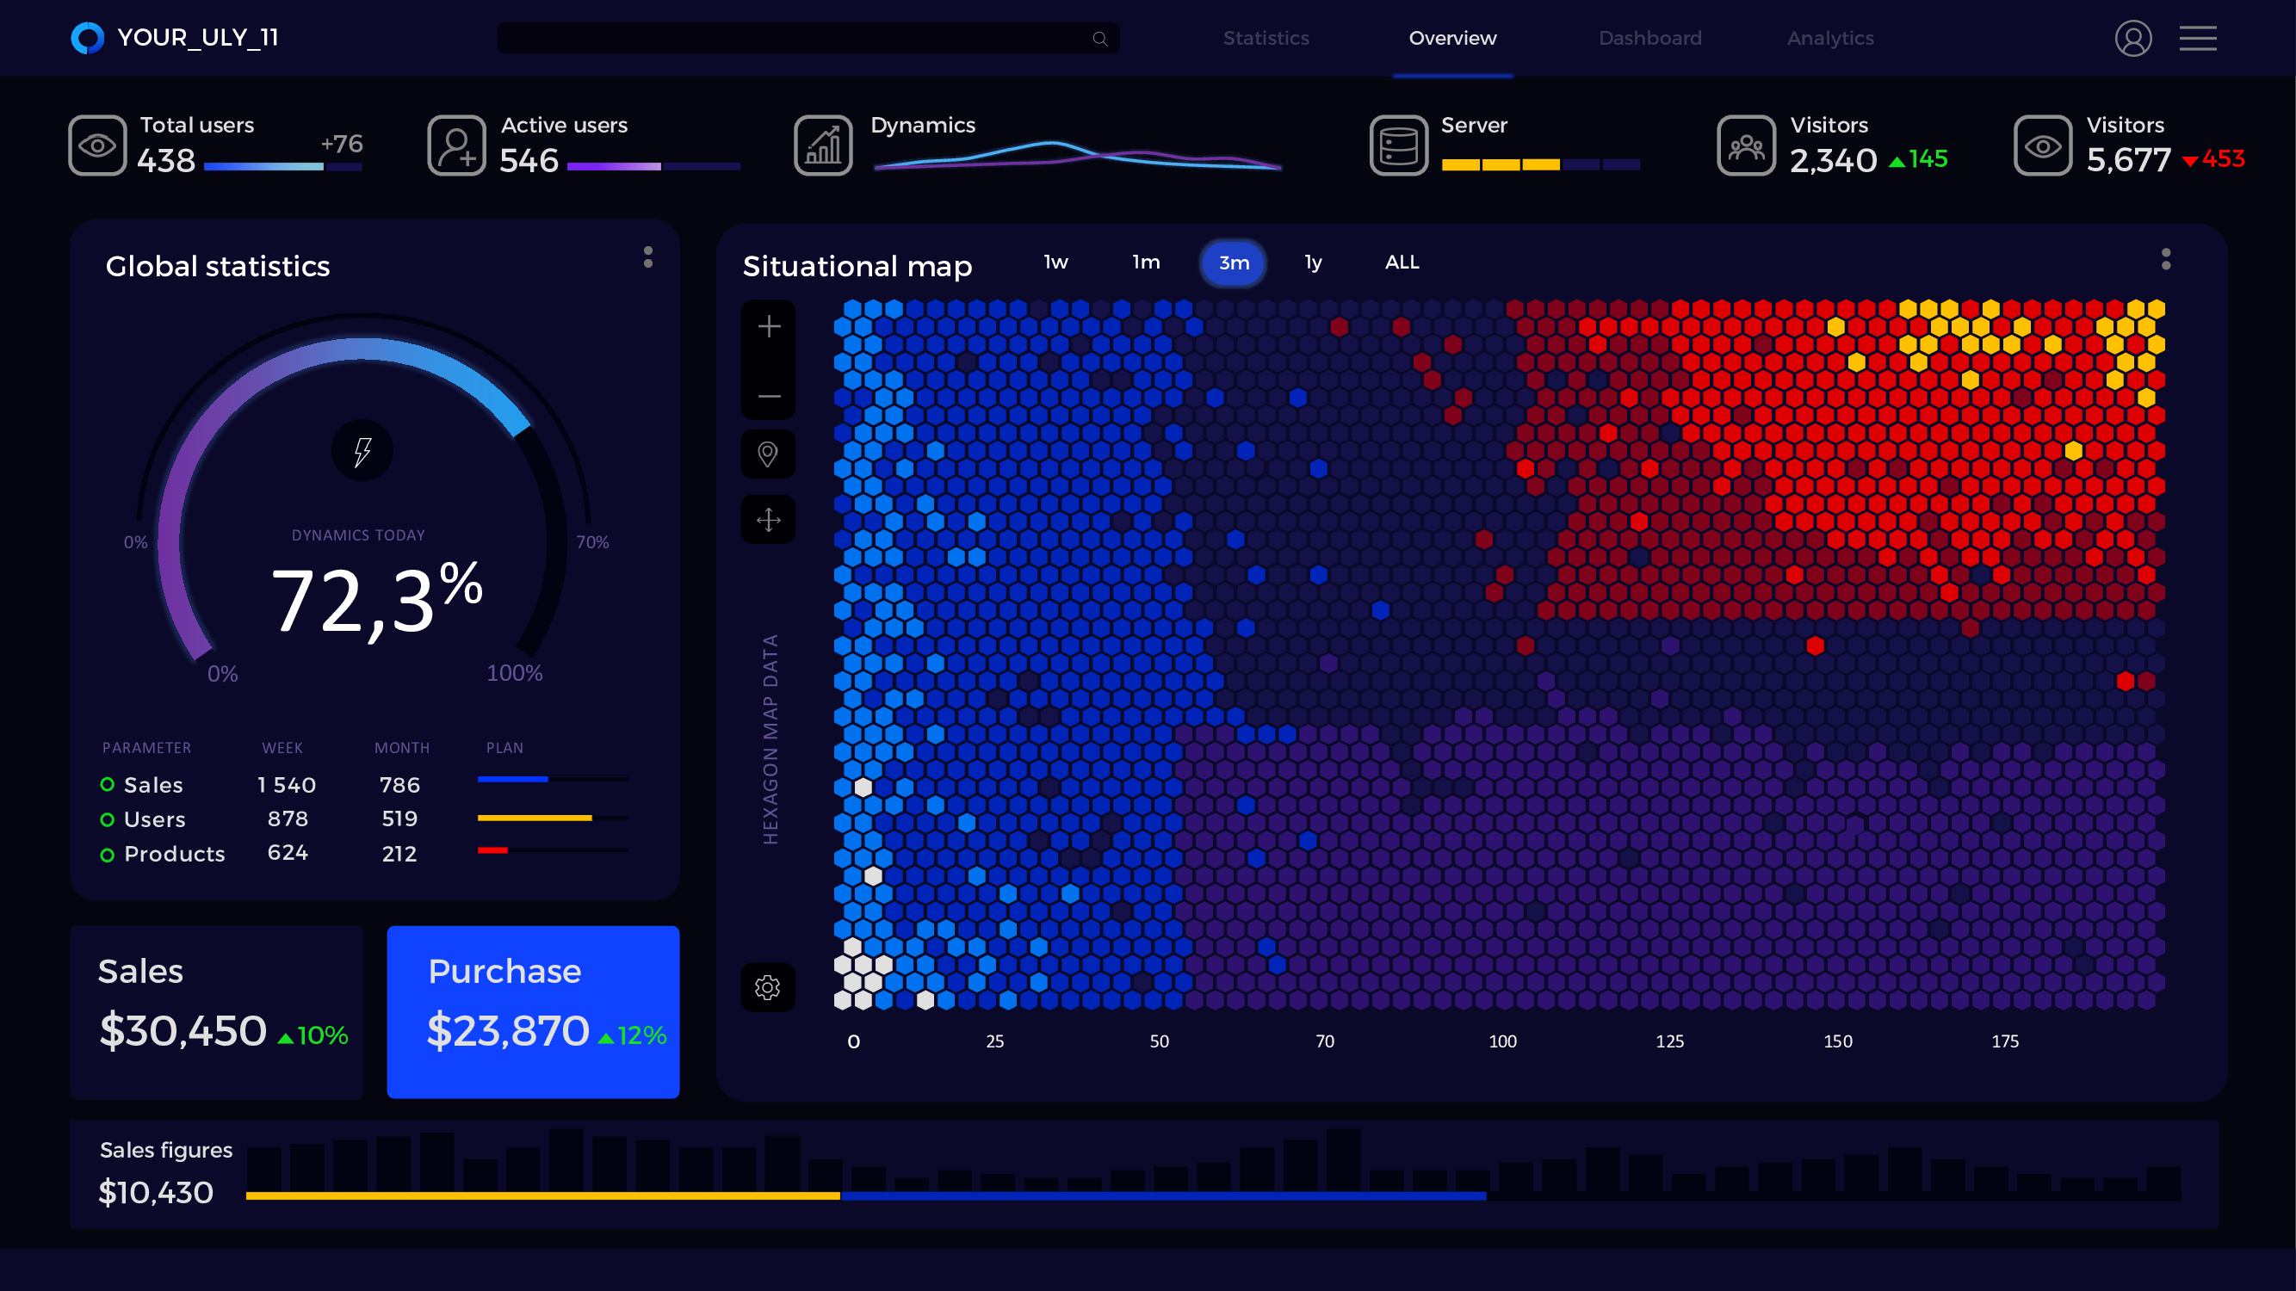
Task: Select the 1y time range
Action: (1313, 262)
